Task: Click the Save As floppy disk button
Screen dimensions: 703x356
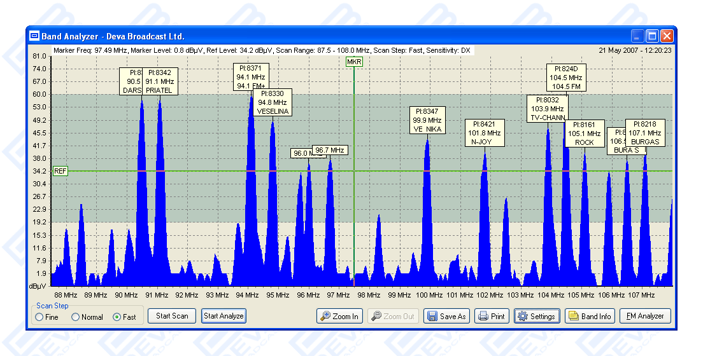Action: tap(446, 316)
